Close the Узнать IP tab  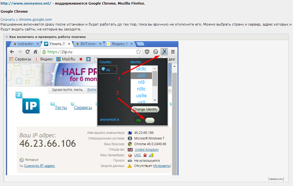[69, 44]
